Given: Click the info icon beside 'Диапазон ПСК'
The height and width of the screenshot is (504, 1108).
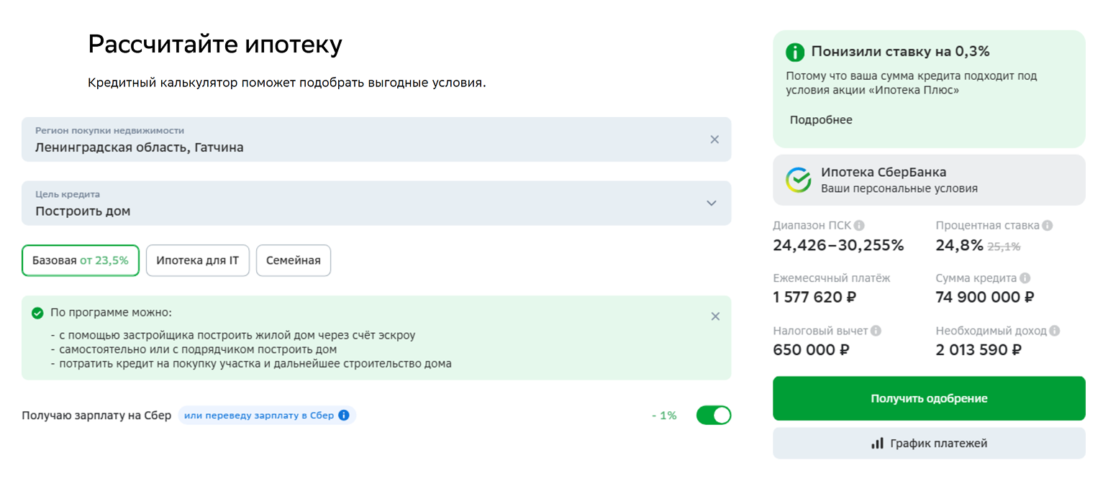Looking at the screenshot, I should (x=859, y=225).
